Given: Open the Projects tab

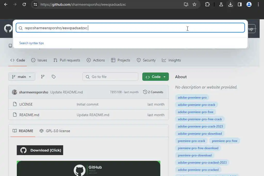Looking at the screenshot, I should [x=121, y=60].
